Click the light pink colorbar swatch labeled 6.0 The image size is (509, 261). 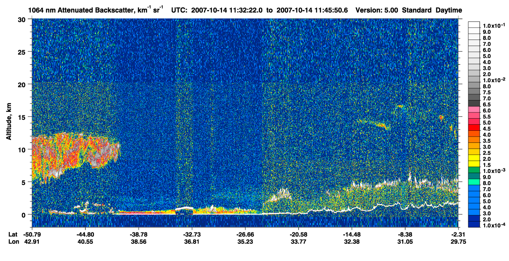pos(474,110)
